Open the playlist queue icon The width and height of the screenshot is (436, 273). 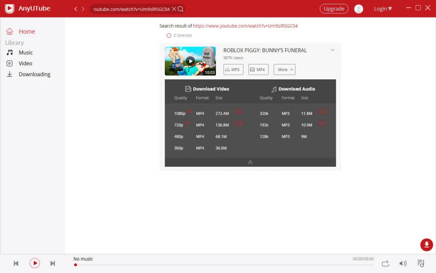point(421,263)
